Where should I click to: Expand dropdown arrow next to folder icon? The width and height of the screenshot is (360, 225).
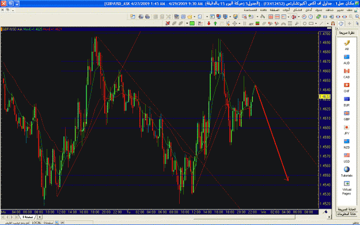coord(195,17)
